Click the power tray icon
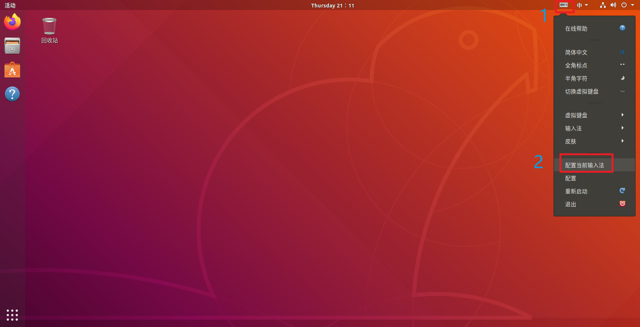 (624, 5)
